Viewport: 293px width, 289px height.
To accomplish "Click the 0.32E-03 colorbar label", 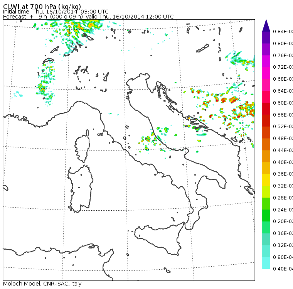I will pos(283,186).
